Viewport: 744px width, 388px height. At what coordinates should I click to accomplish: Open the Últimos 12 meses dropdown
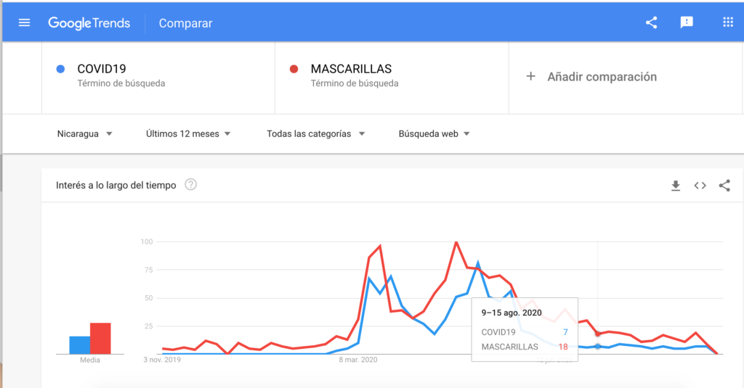[187, 133]
